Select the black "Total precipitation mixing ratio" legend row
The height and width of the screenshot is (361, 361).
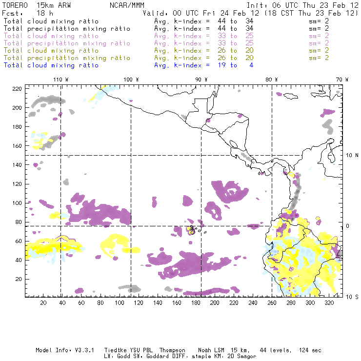[166, 29]
